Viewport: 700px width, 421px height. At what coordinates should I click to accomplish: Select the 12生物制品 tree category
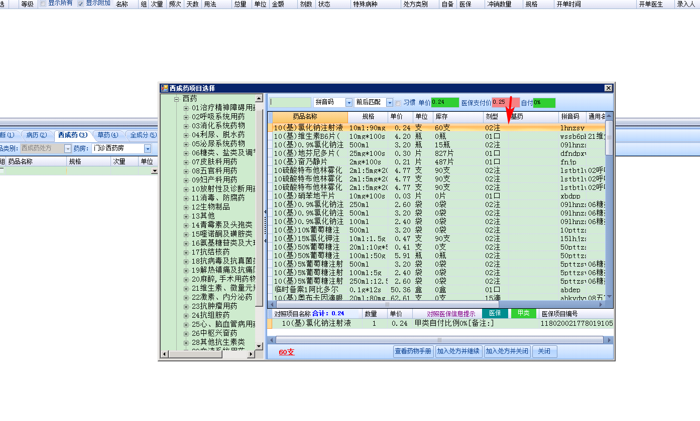211,207
